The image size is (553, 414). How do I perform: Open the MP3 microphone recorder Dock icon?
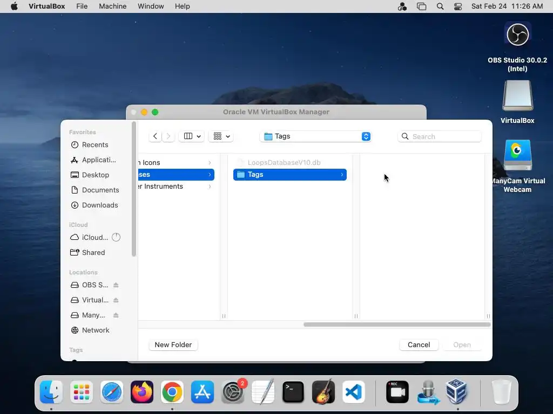[x=428, y=392]
